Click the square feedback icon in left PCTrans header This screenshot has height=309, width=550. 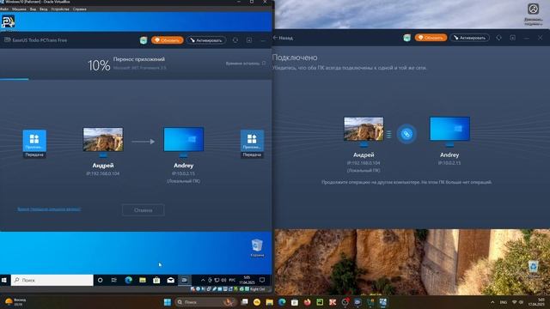coord(249,40)
